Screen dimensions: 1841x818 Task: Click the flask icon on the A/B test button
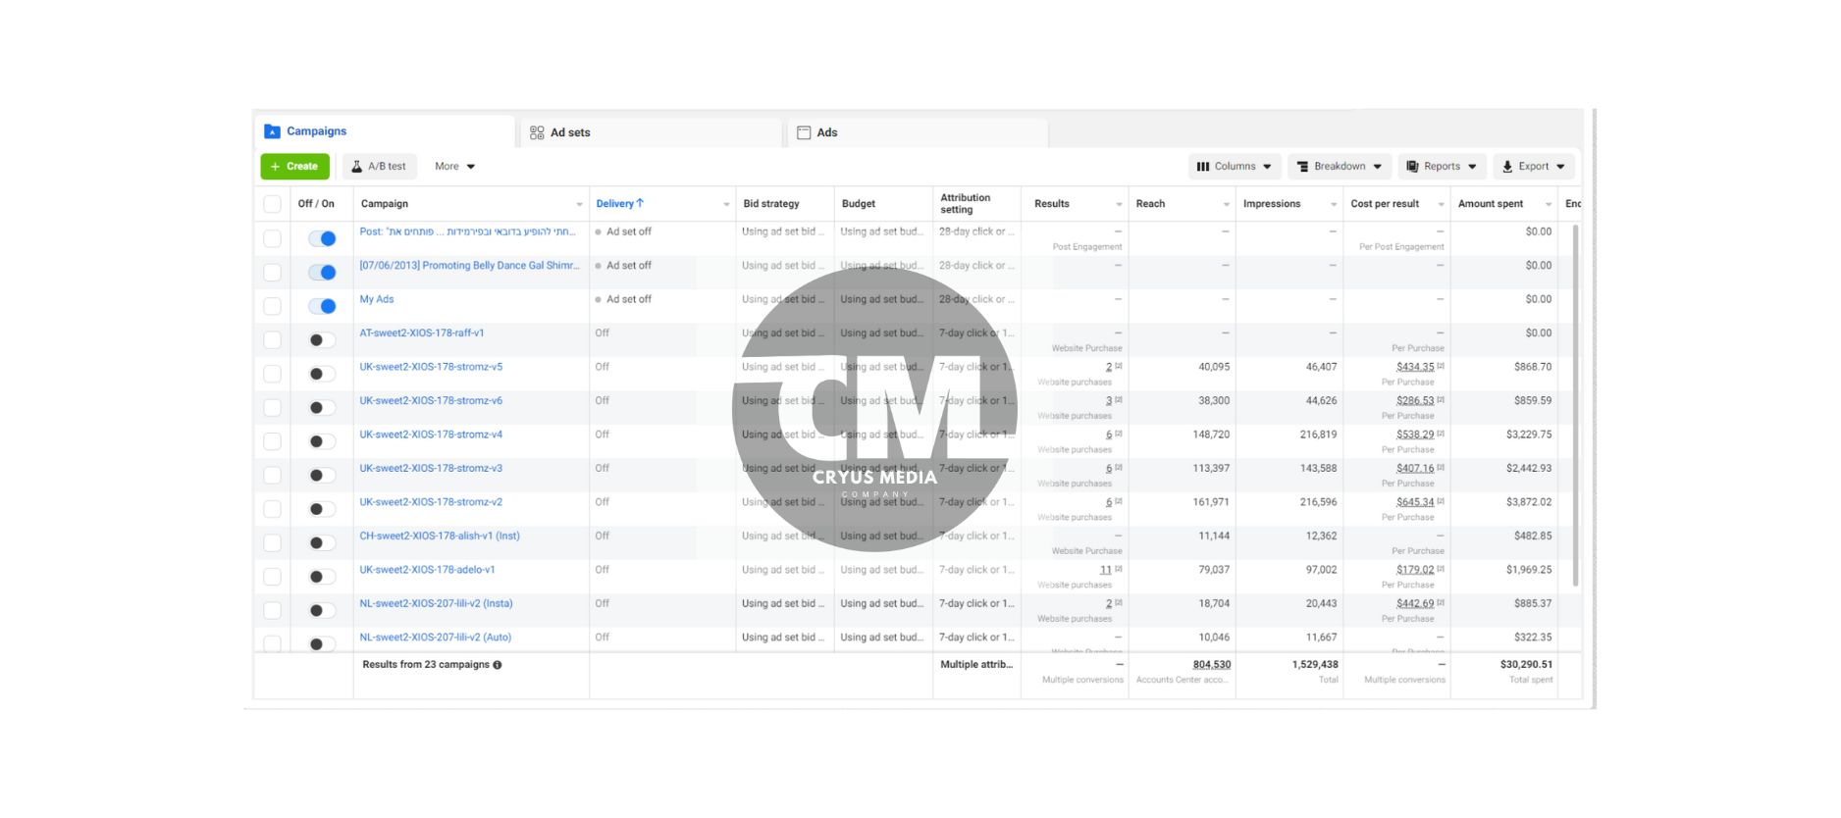pos(357,167)
